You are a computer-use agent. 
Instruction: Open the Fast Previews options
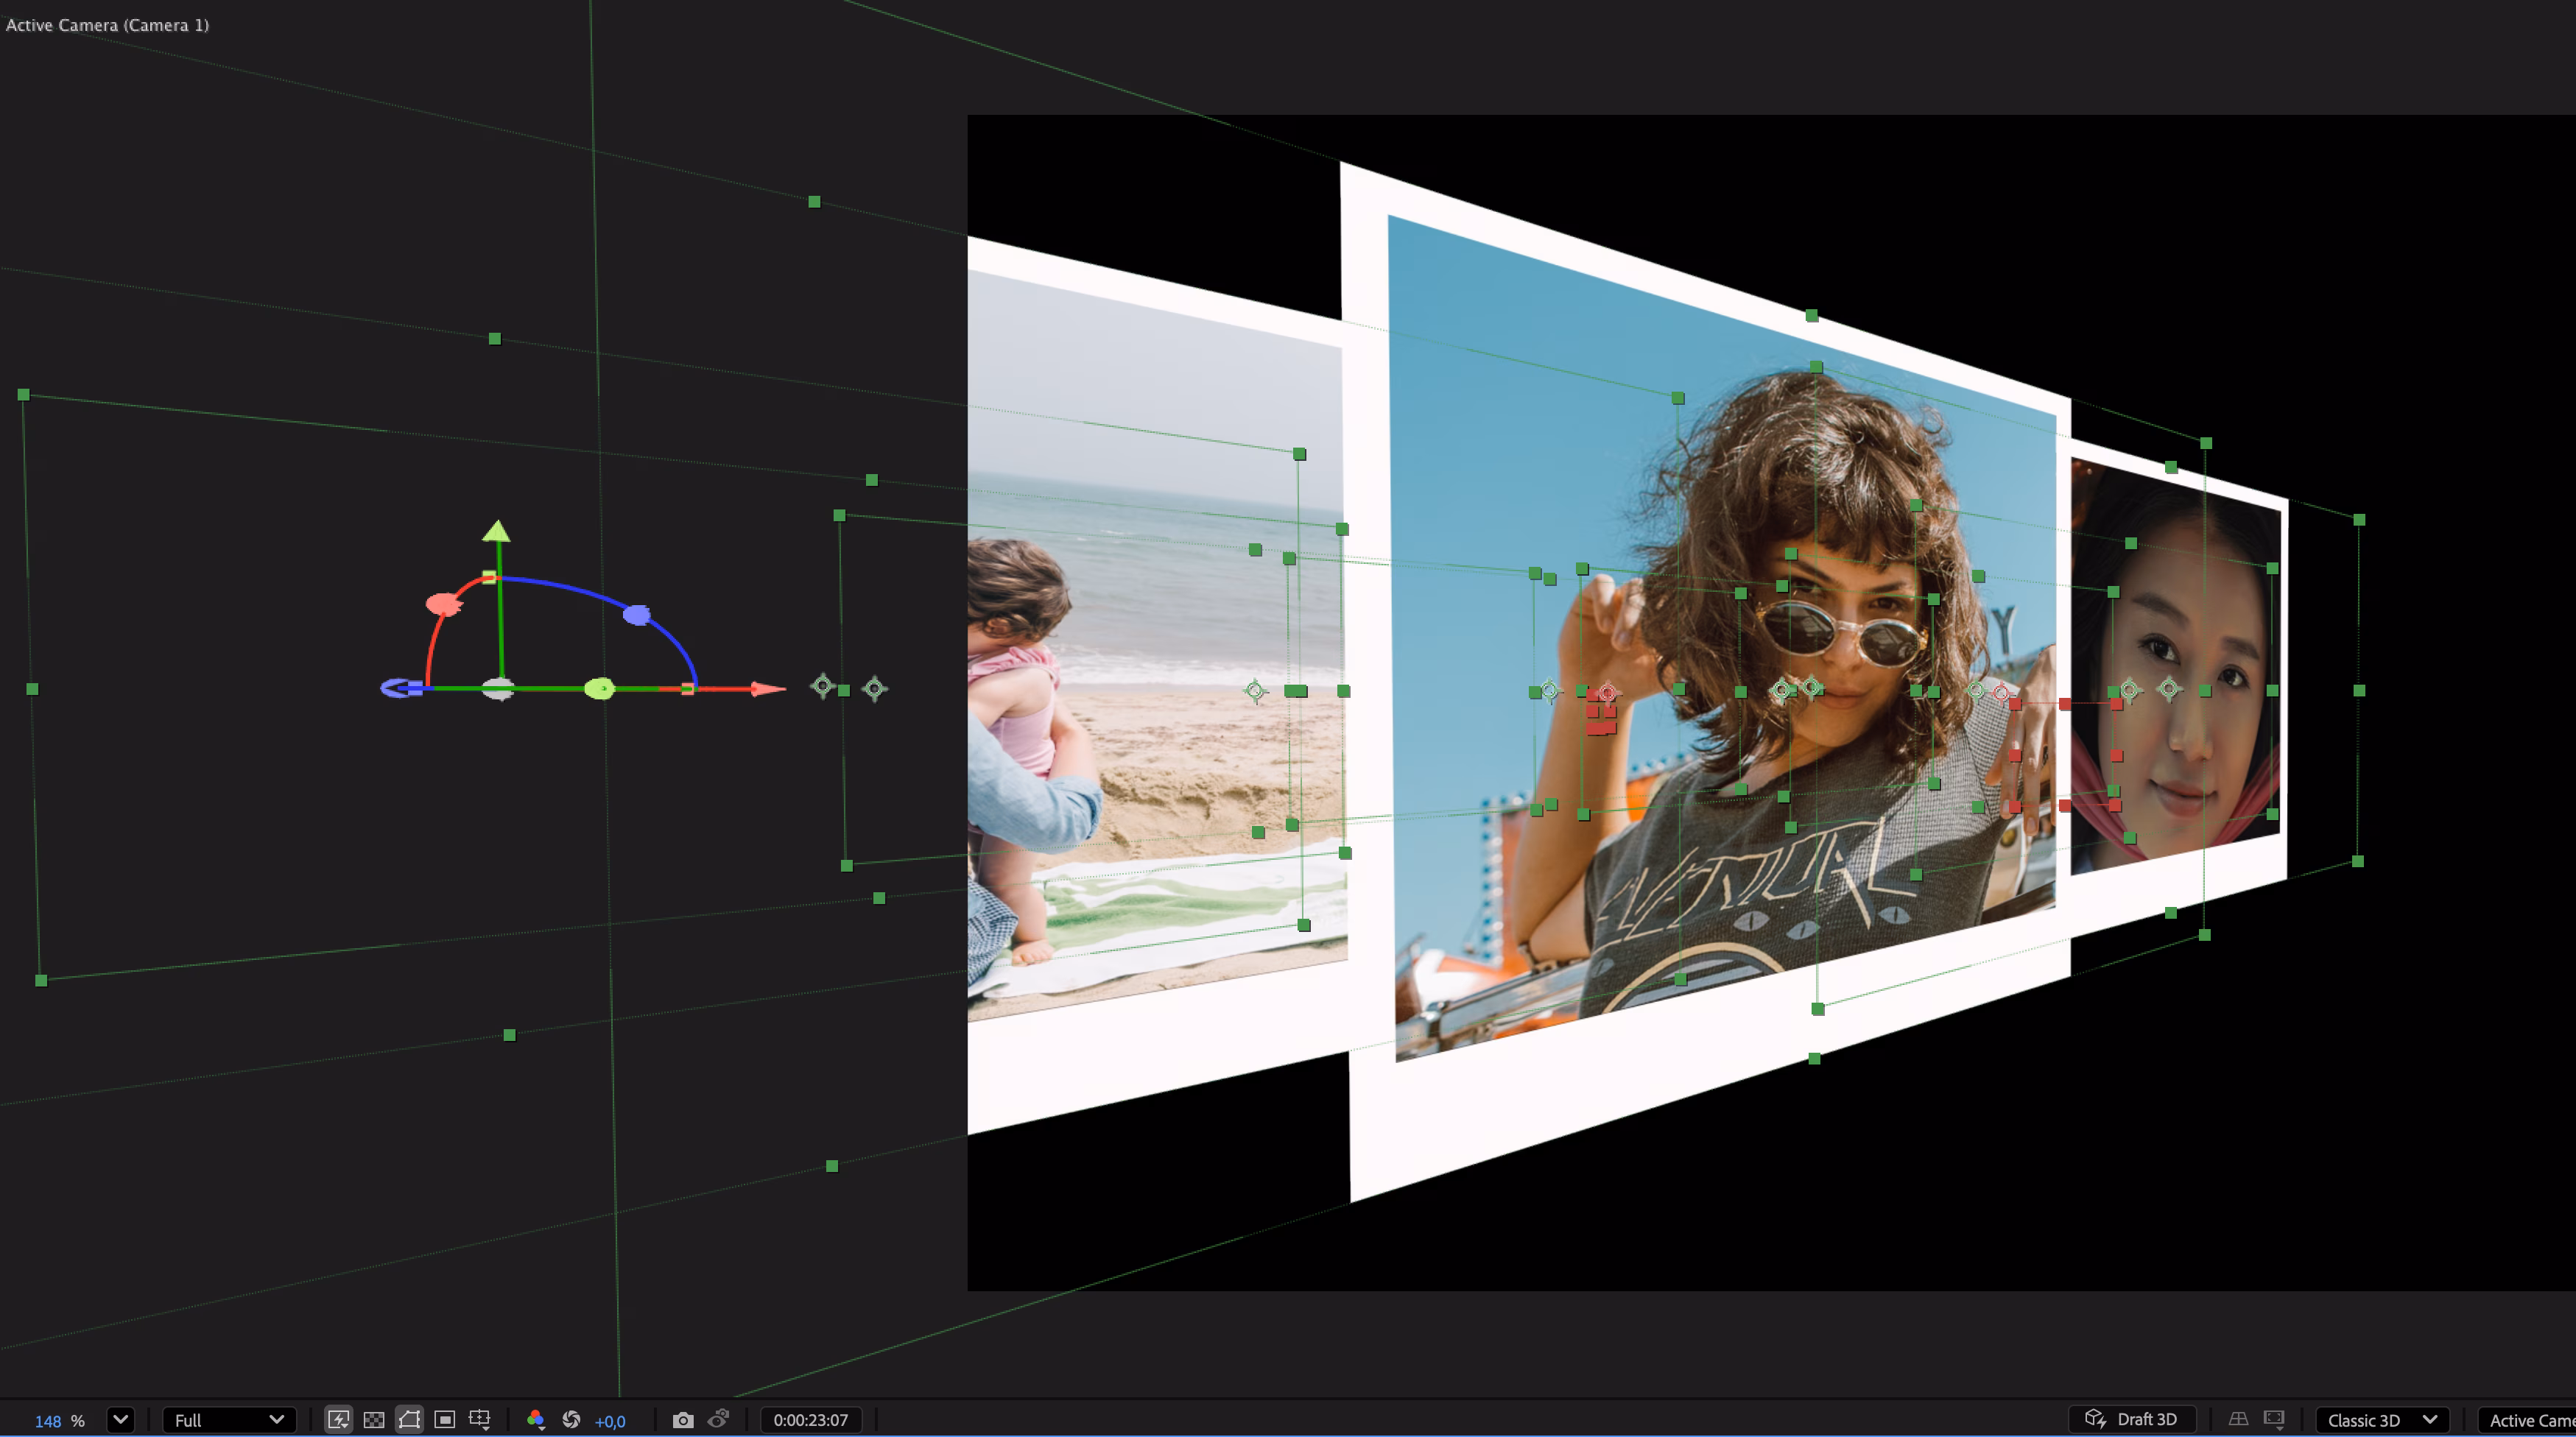click(340, 1420)
